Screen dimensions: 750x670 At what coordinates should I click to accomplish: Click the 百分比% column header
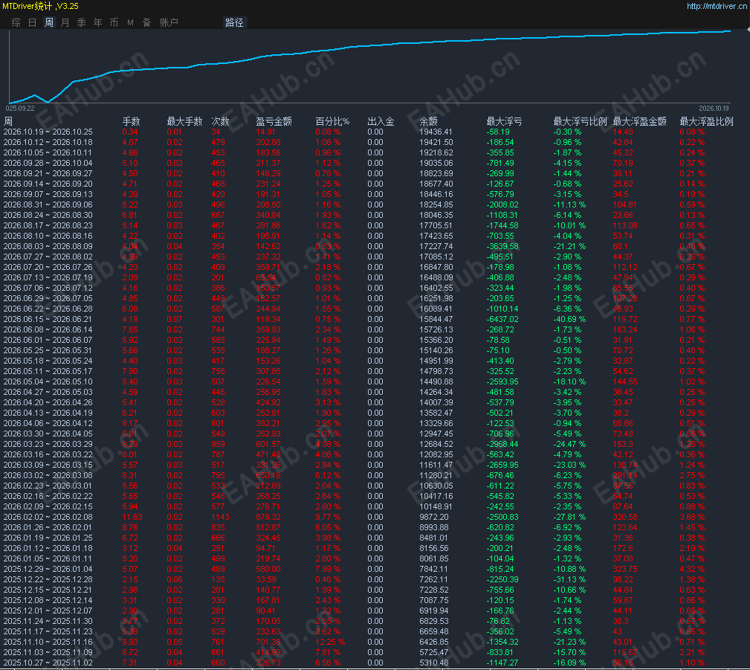click(332, 121)
